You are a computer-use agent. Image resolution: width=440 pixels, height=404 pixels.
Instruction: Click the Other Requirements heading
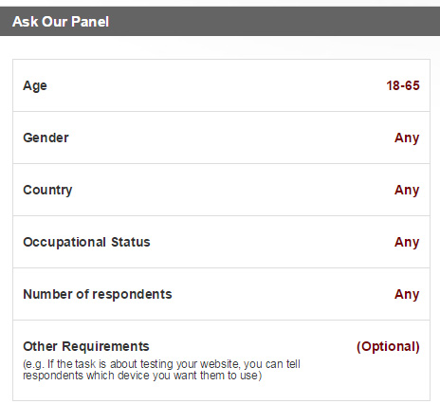click(86, 346)
